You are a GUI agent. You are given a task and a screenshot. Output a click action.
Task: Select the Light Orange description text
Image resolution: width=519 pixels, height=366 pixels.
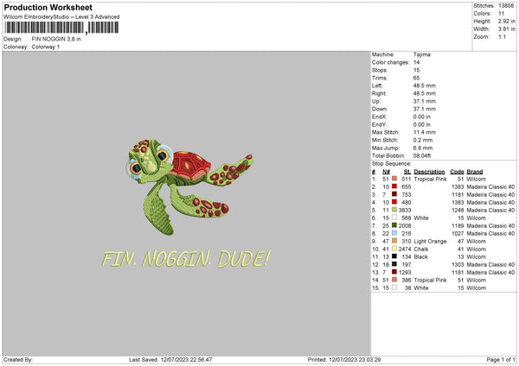430,242
